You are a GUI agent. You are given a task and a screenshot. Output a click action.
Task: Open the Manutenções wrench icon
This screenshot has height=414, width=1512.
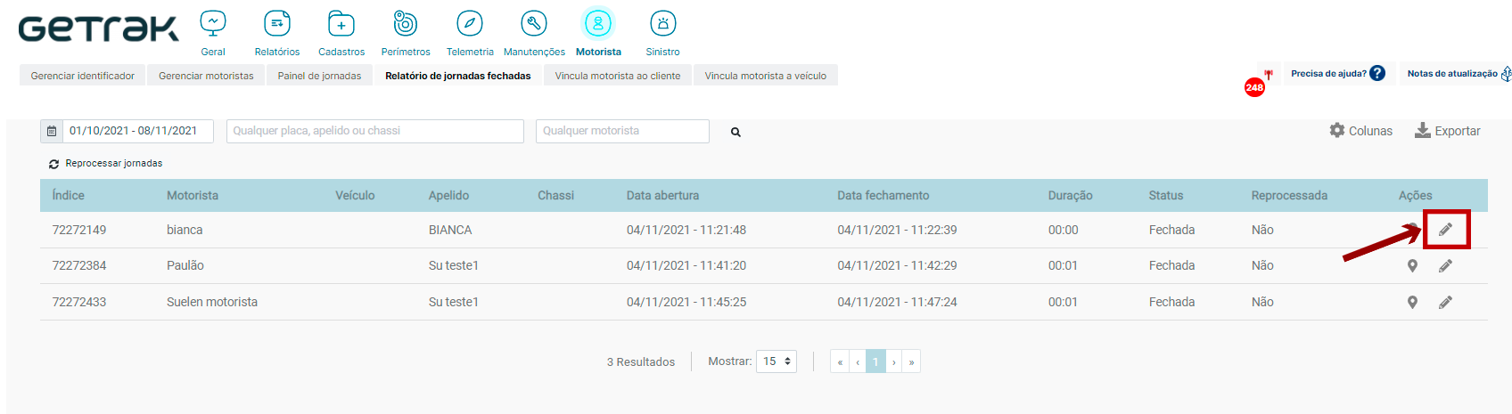pyautogui.click(x=534, y=23)
